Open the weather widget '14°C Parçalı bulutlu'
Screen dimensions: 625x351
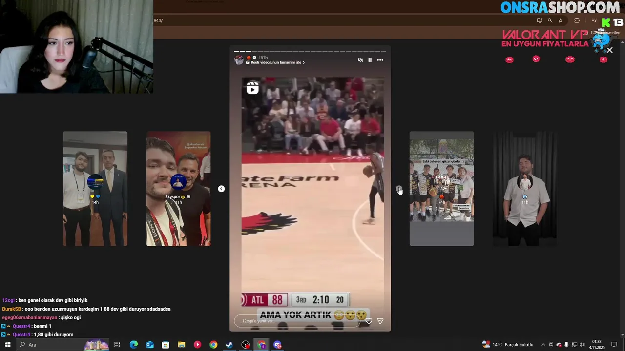point(508,345)
